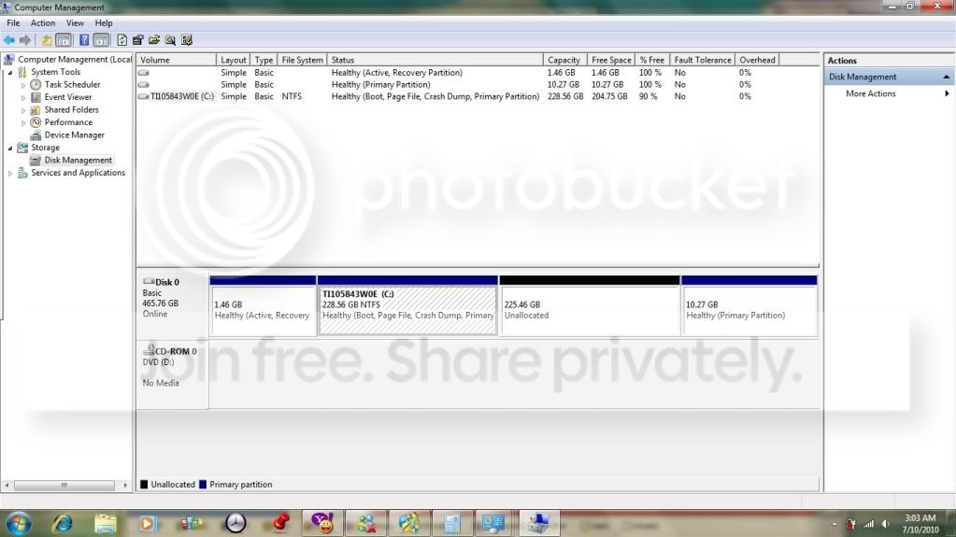Collapse the System Tools tree node
956x537 pixels.
tap(9, 72)
